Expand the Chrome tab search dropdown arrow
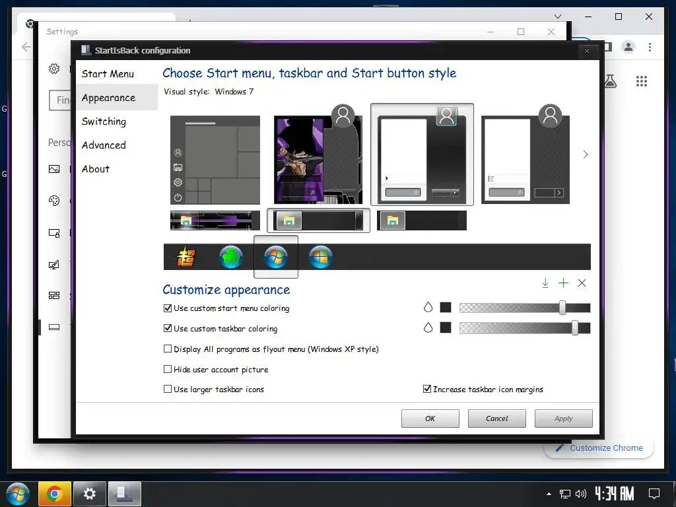Viewport: 676px width, 507px height. [x=558, y=17]
